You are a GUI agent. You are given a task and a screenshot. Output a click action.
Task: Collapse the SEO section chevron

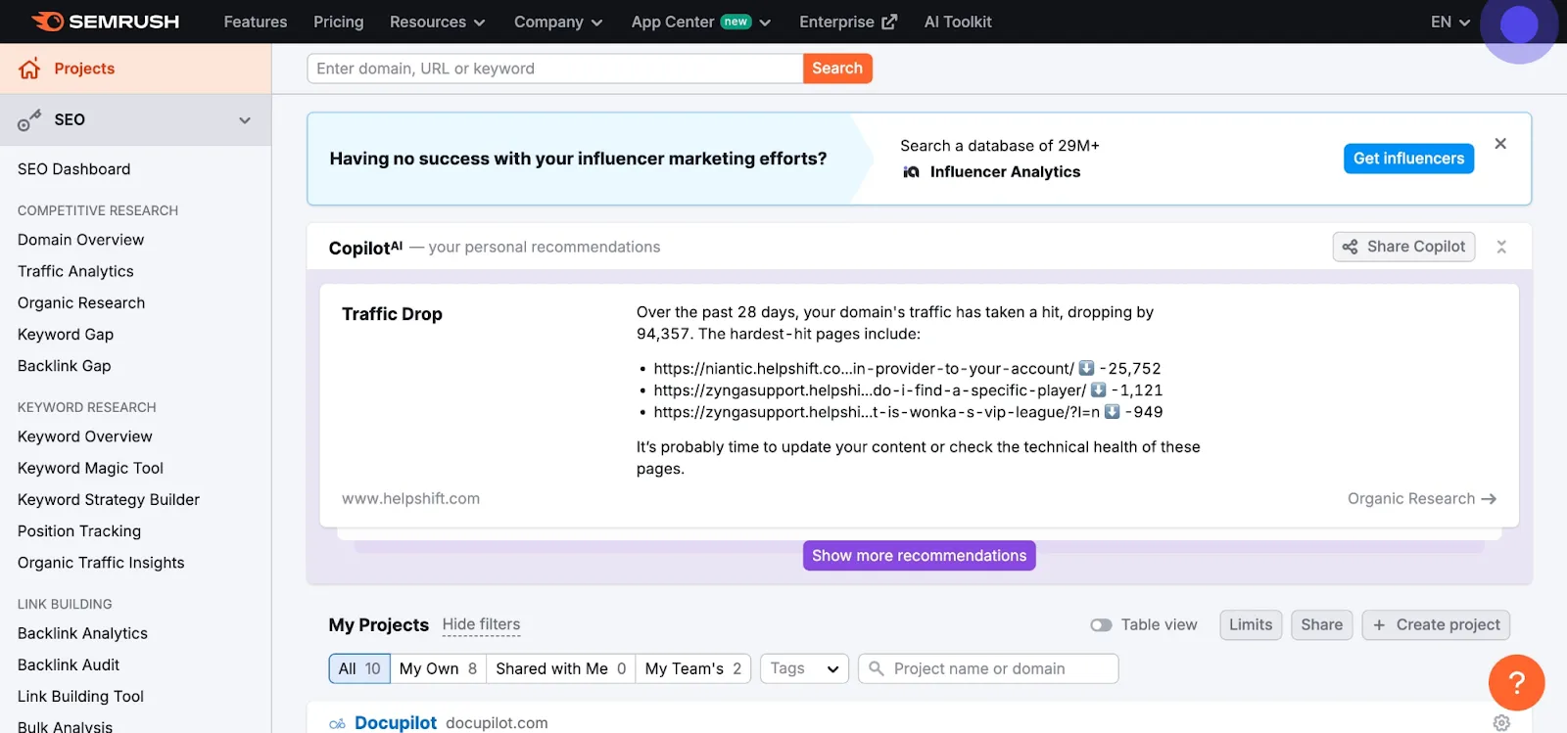click(245, 120)
